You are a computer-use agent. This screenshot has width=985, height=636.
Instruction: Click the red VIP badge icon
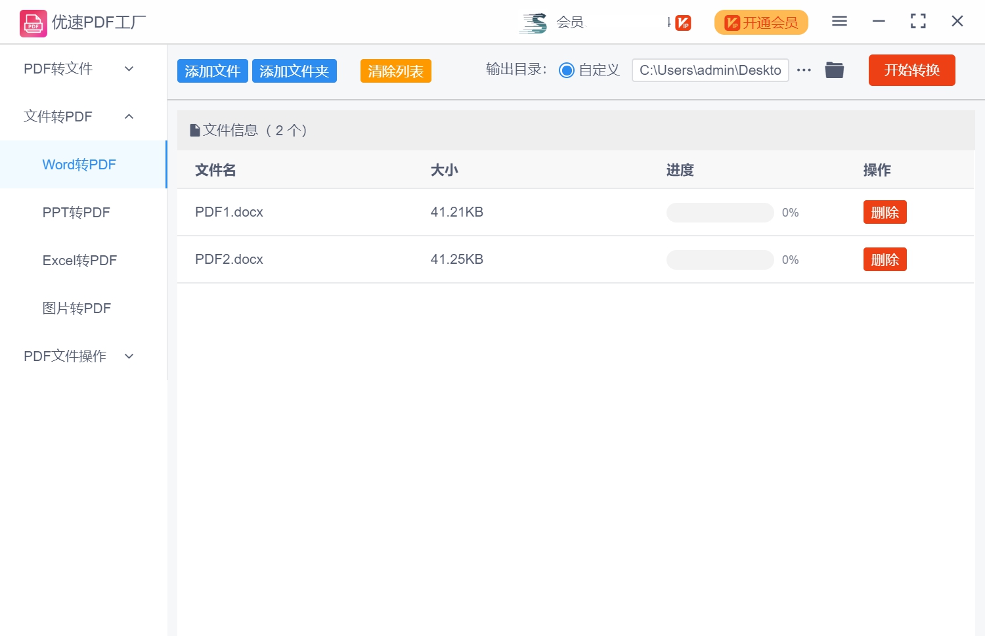(x=682, y=22)
